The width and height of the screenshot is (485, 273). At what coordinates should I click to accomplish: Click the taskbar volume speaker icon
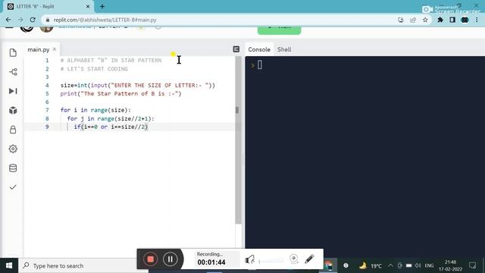(418, 265)
